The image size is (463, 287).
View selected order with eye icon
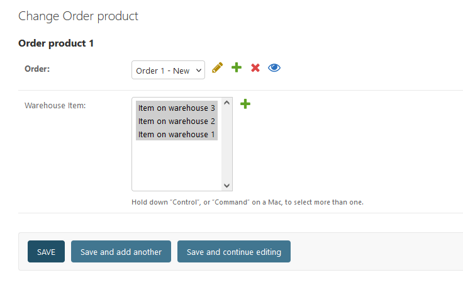pos(274,68)
